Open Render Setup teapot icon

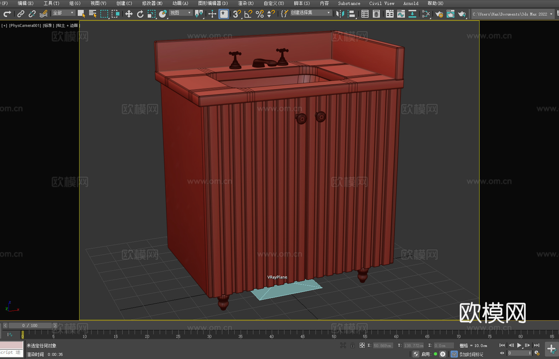point(439,14)
